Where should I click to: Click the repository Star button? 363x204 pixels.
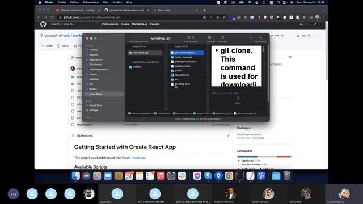[303, 36]
